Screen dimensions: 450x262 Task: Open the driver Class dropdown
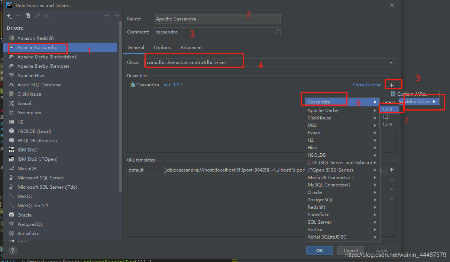tap(391, 63)
